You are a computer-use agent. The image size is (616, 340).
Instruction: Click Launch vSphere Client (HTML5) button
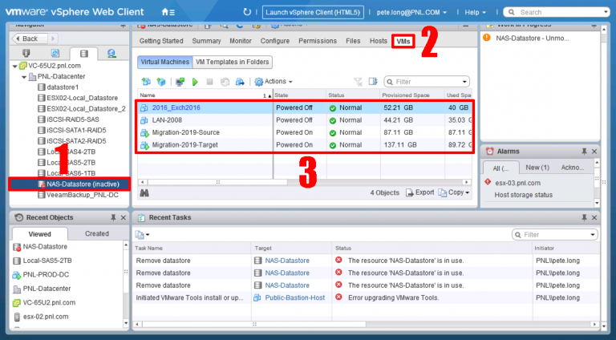click(x=313, y=12)
